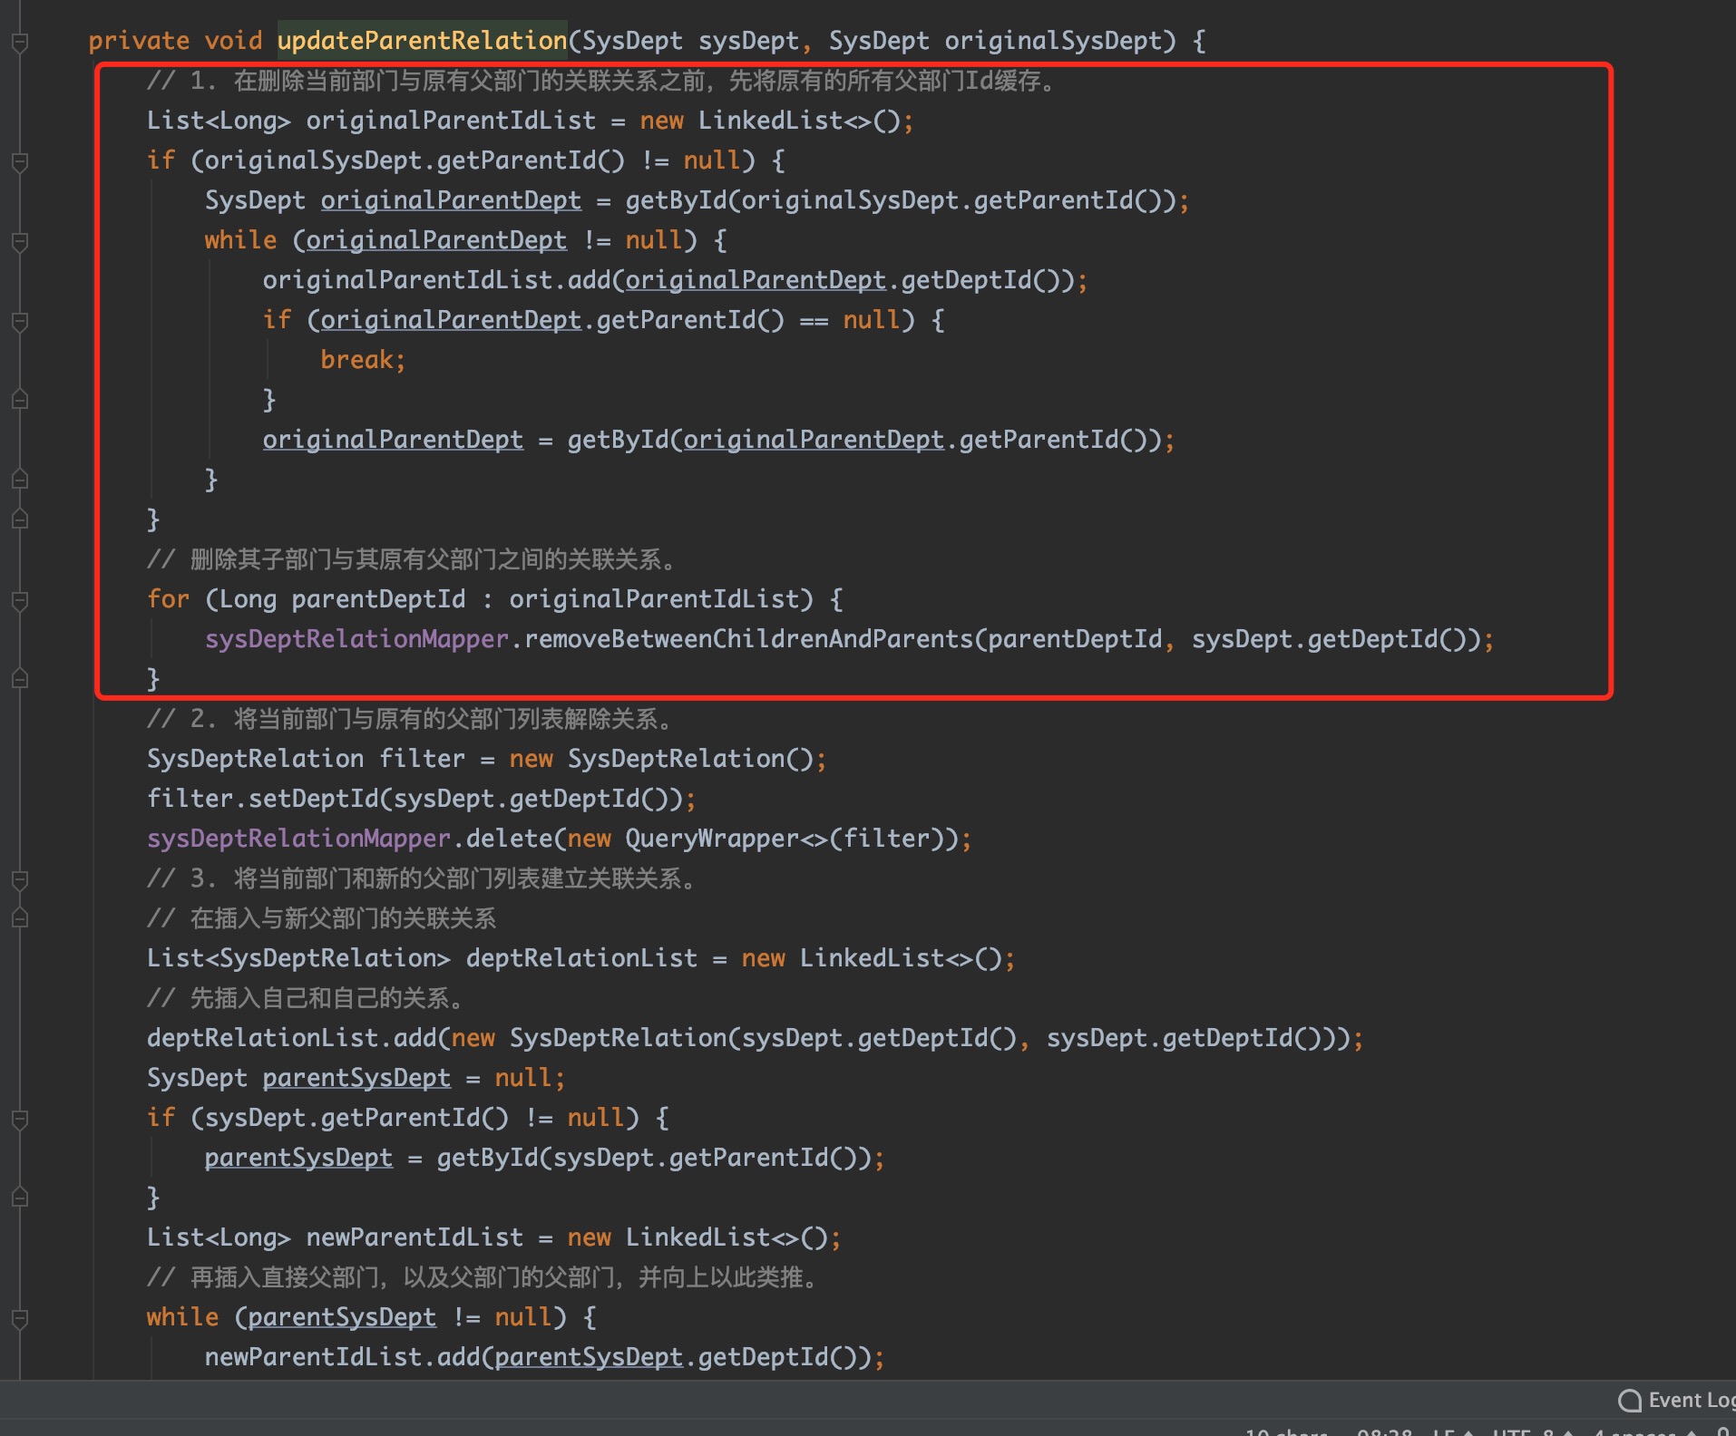Viewport: 1736px width, 1436px height.
Task: Click comment '// 1.' about caching parent Ids
Action: click(x=602, y=81)
